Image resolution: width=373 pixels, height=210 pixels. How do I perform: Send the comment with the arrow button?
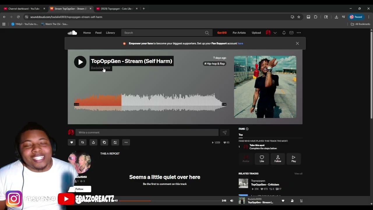coord(225,132)
